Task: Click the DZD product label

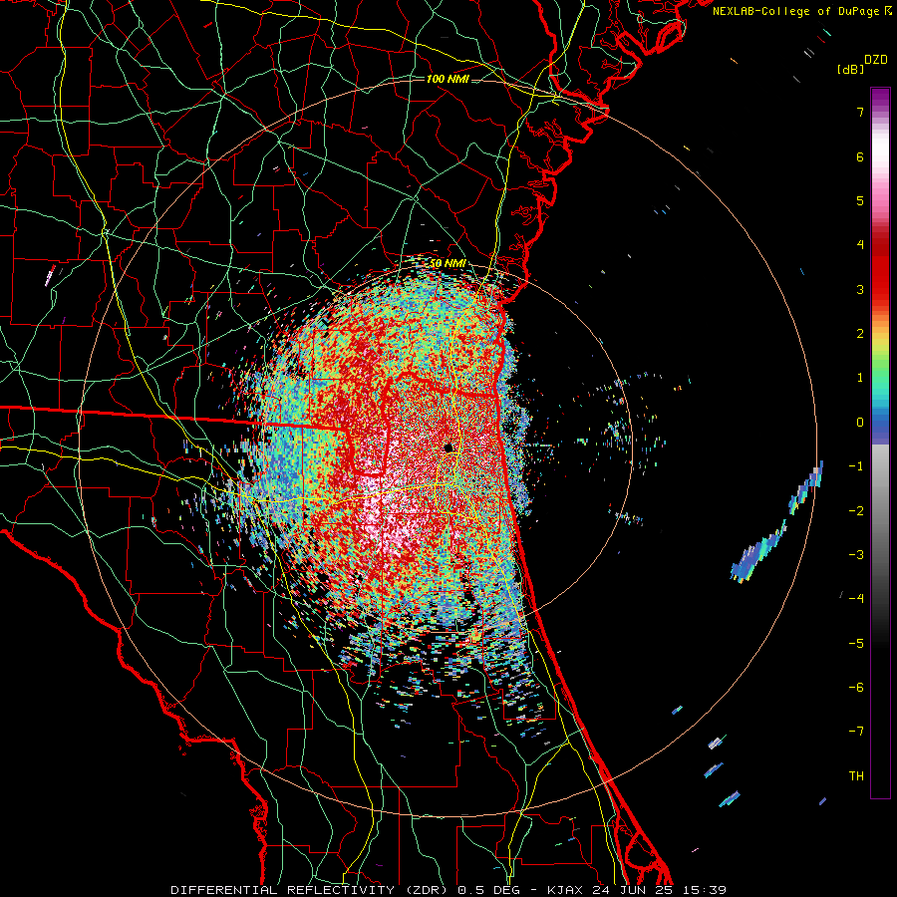Action: tap(876, 60)
